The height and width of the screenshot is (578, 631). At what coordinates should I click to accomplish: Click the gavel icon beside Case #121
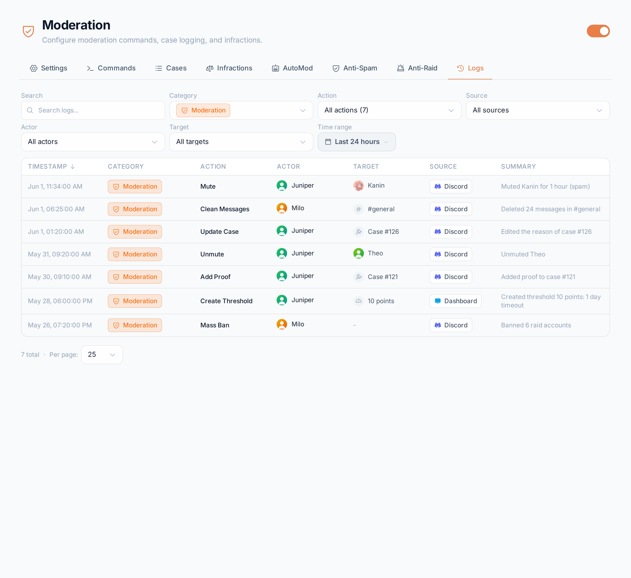coord(358,277)
